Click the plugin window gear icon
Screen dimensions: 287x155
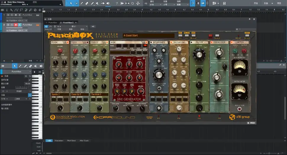(x=237, y=29)
